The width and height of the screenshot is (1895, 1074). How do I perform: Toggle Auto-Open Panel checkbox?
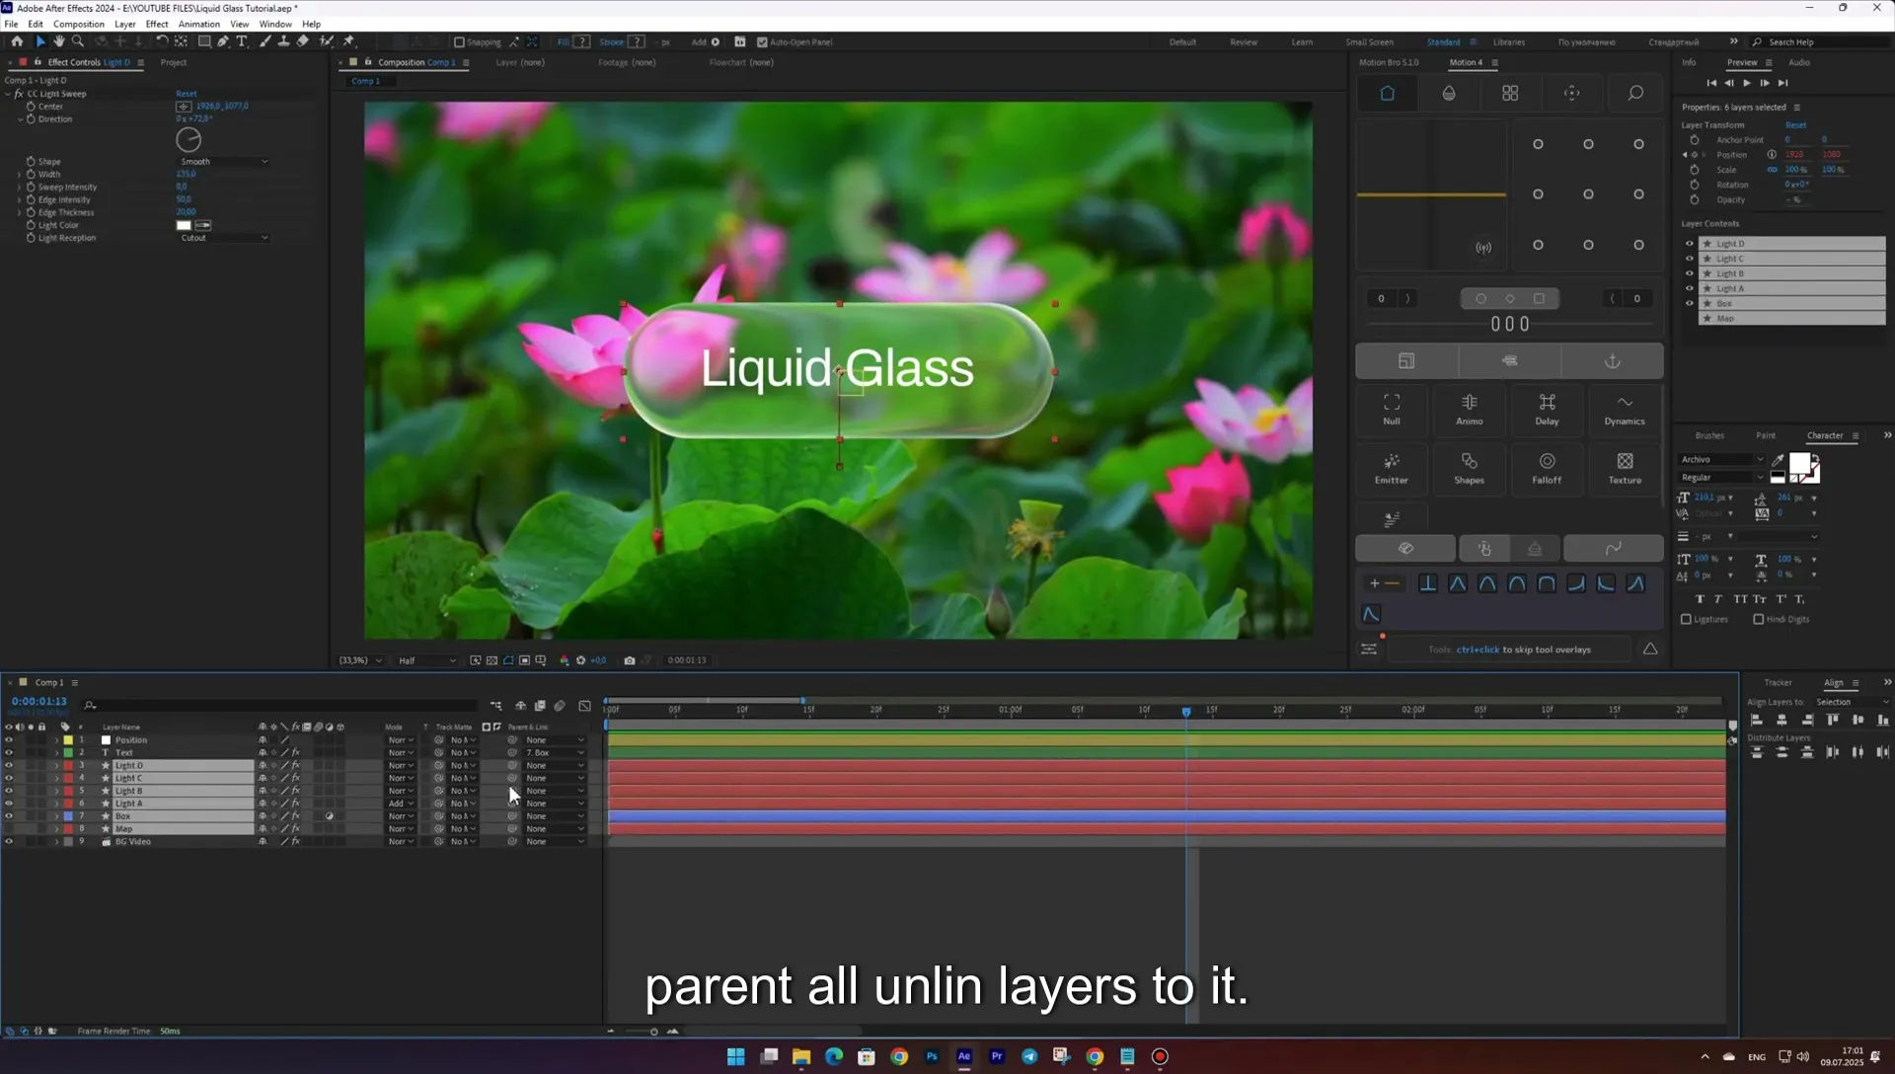762,42
